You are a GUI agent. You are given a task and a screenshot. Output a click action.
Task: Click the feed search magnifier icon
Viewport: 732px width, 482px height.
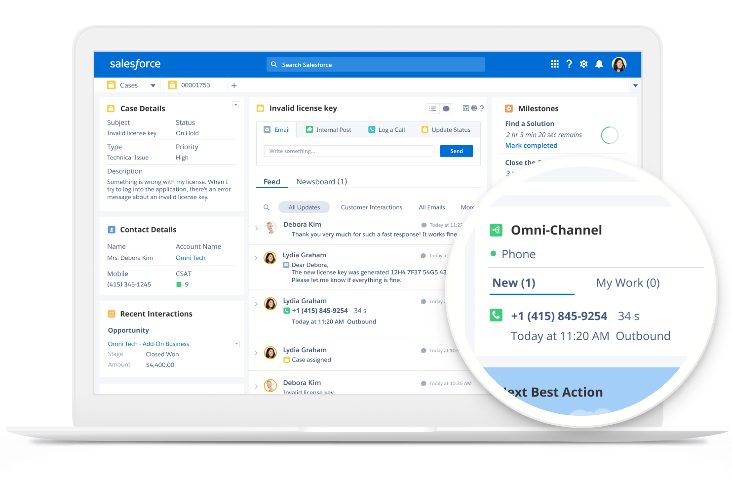coord(267,207)
